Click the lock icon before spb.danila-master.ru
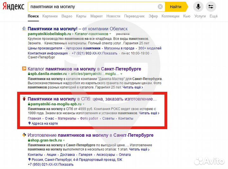This screenshot has height=169, width=228. pos(29,74)
